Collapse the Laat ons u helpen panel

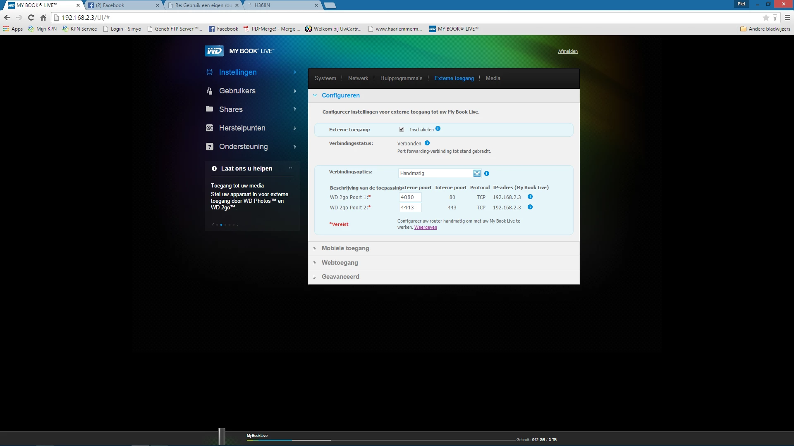[x=290, y=168]
